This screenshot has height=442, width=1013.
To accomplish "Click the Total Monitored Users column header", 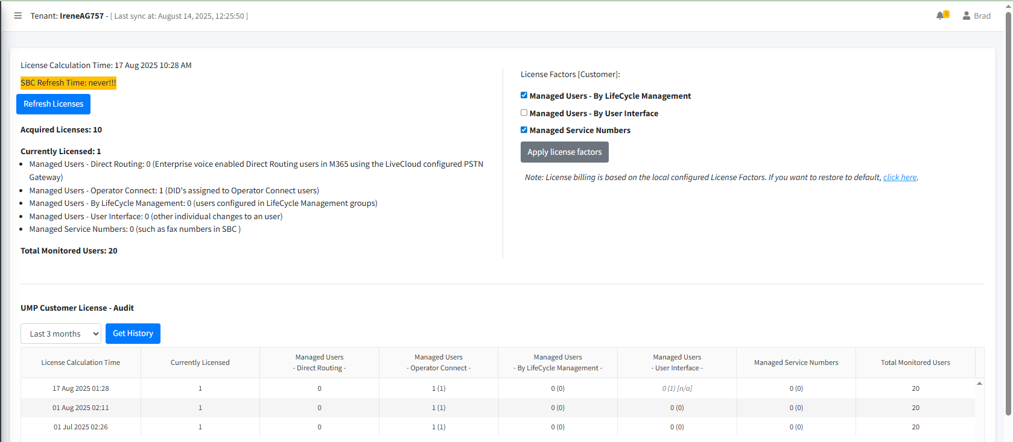I will [x=915, y=363].
